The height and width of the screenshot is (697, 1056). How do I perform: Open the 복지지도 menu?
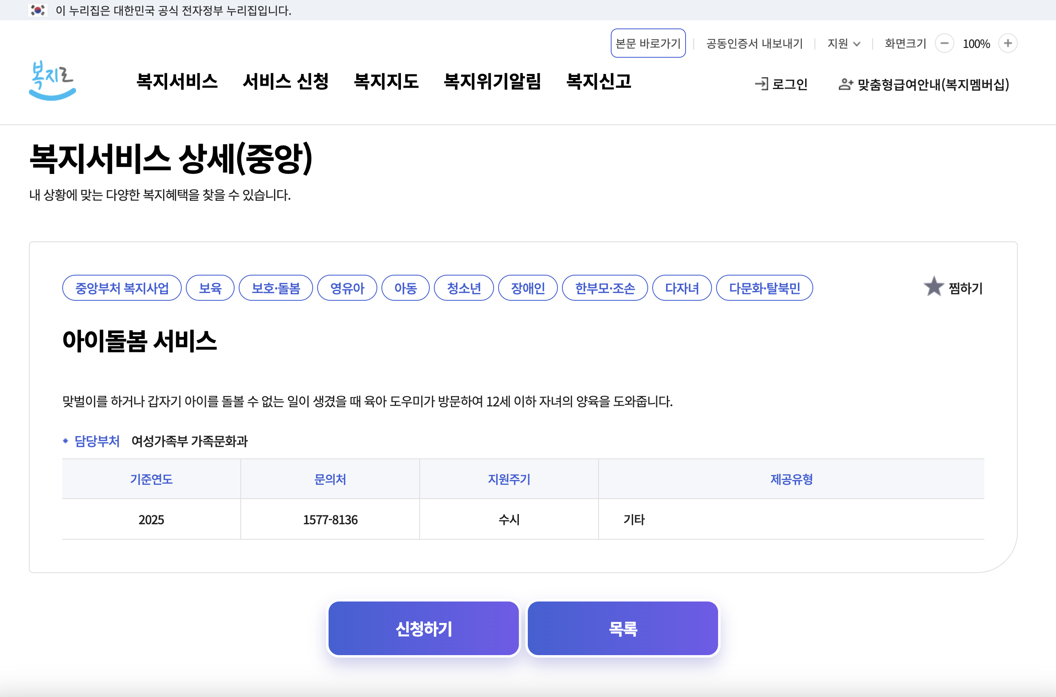pyautogui.click(x=386, y=81)
